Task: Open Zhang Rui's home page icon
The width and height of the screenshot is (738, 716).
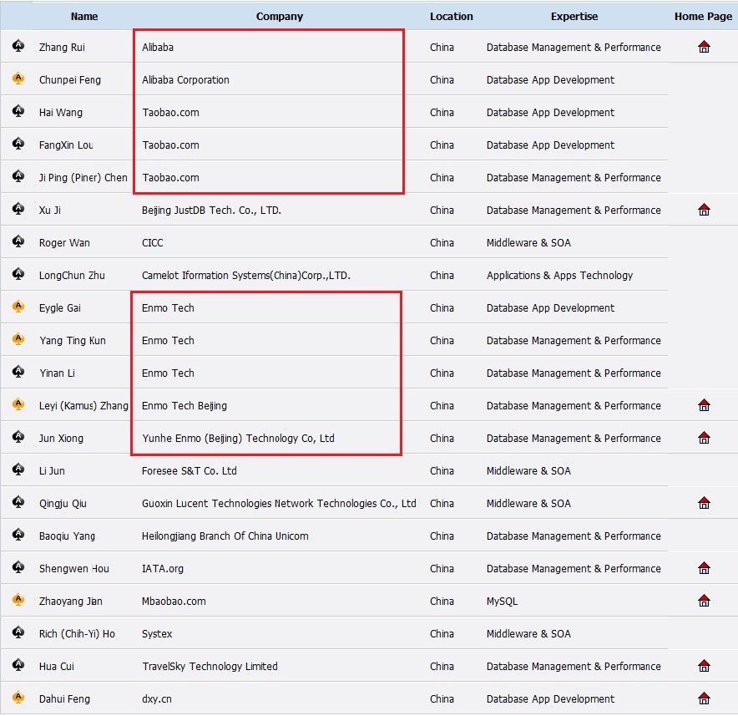Action: (x=704, y=47)
